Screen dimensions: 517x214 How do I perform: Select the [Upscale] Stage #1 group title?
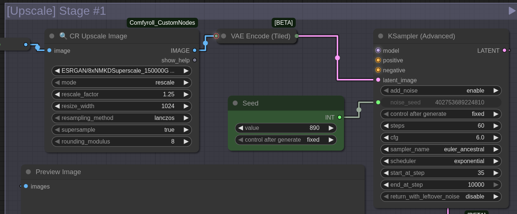[56, 11]
